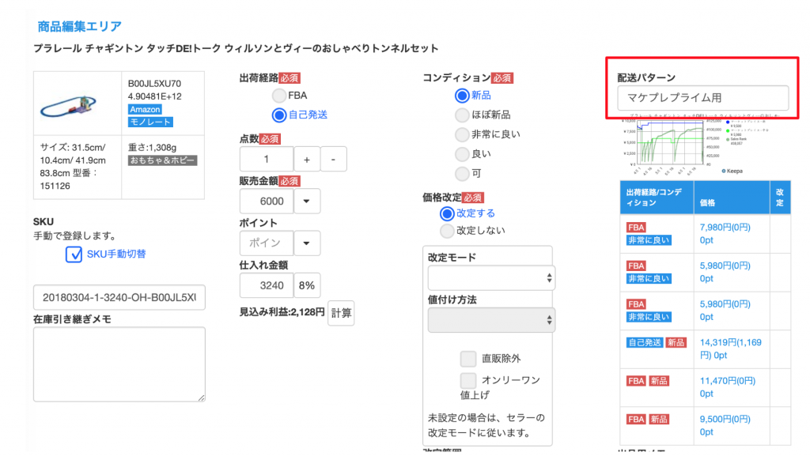
Task: Select the 11,470円(0円) FBA price
Action: [x=728, y=381]
